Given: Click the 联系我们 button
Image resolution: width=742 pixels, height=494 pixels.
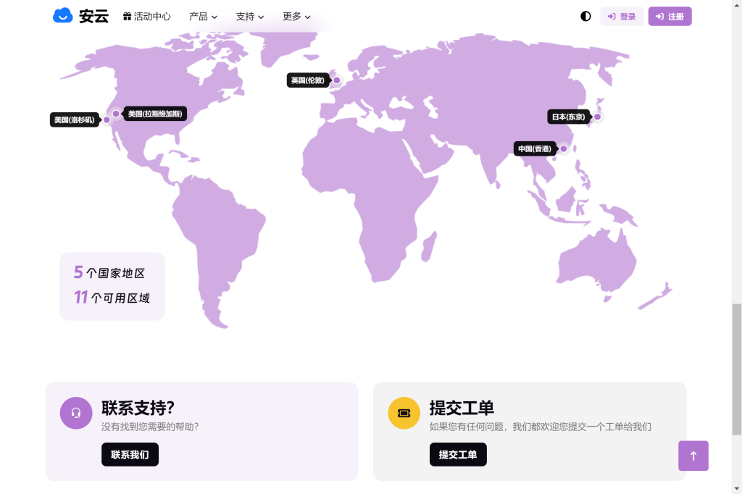Looking at the screenshot, I should pyautogui.click(x=130, y=454).
